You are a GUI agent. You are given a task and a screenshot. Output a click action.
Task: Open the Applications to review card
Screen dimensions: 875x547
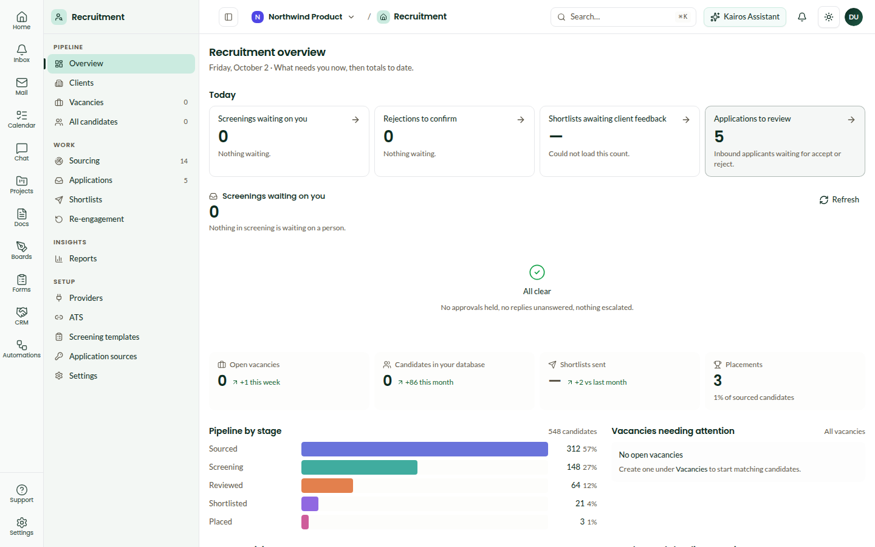tap(785, 142)
